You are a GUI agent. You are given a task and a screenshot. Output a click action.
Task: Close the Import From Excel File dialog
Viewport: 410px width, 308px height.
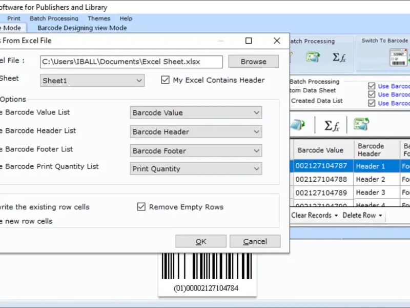coord(277,41)
